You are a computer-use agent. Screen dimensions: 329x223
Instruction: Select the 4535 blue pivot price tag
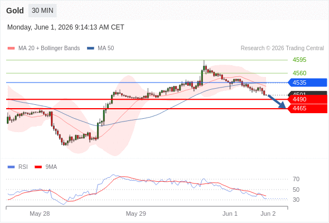pyautogui.click(x=307, y=83)
